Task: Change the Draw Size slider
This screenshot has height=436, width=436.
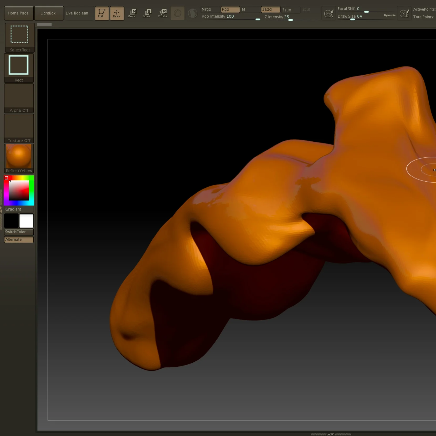Action: (360, 17)
